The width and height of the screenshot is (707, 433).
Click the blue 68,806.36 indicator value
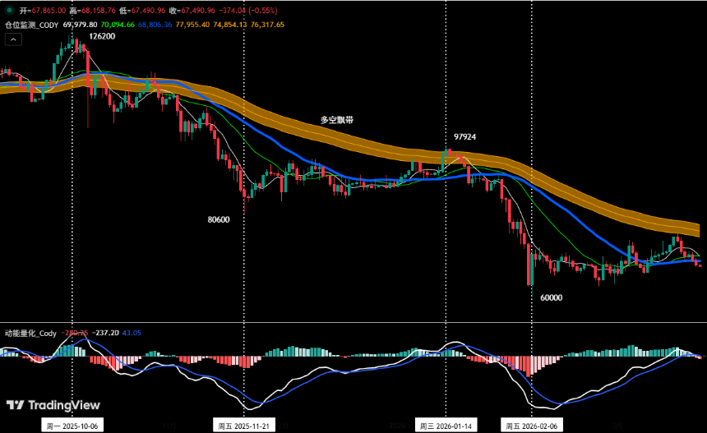[155, 25]
